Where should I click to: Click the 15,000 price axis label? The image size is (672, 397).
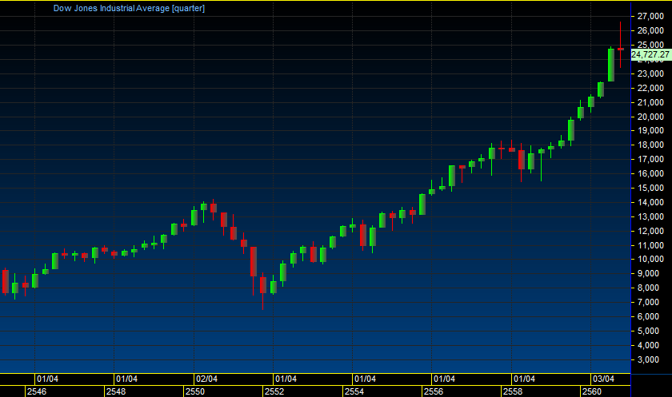click(x=650, y=188)
